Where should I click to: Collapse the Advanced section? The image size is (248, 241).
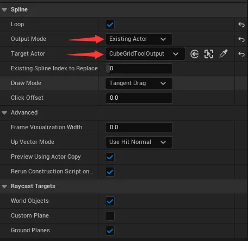[x=4, y=113]
